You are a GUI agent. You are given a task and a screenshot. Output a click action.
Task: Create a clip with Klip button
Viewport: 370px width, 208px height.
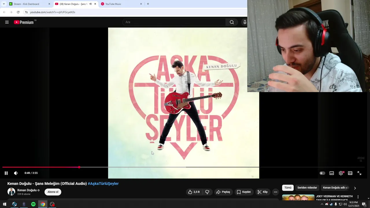tap(262, 192)
